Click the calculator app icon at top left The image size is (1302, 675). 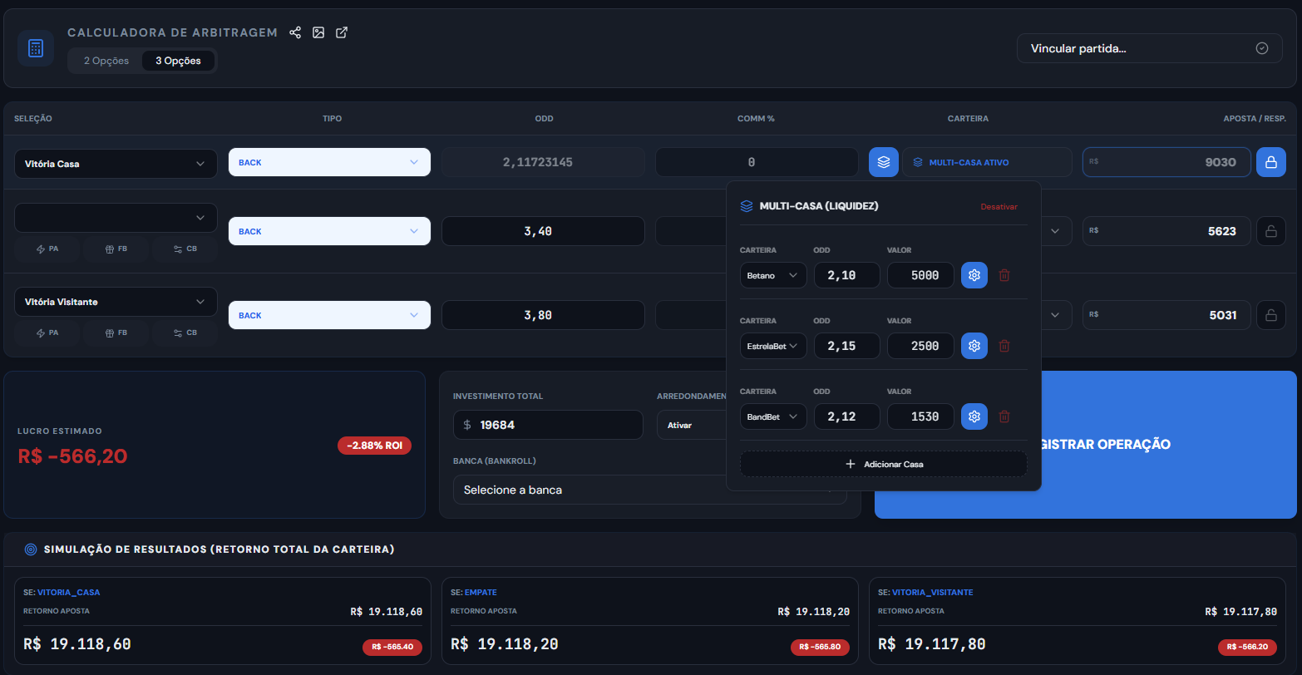pos(36,48)
